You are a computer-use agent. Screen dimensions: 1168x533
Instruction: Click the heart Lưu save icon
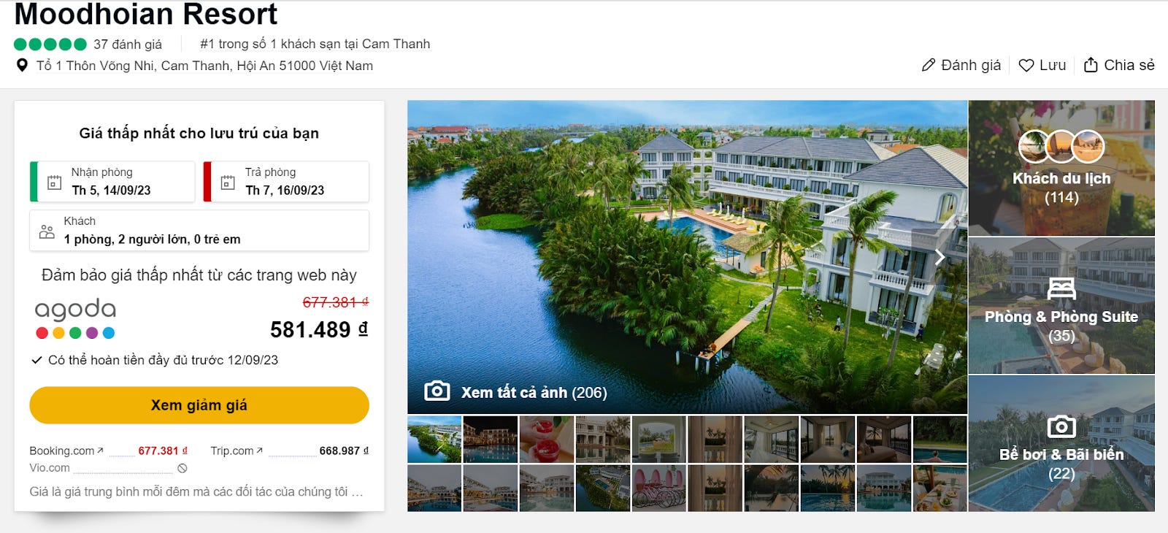coord(1026,65)
